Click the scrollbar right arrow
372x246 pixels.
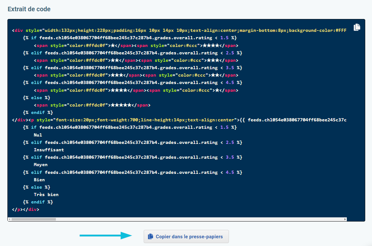345,219
